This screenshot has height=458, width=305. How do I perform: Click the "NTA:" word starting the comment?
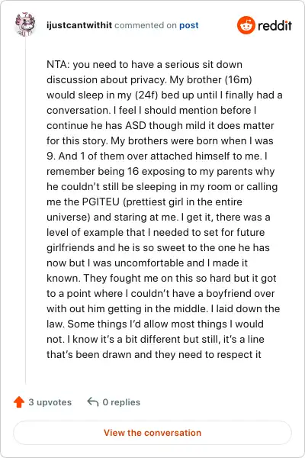(x=58, y=64)
